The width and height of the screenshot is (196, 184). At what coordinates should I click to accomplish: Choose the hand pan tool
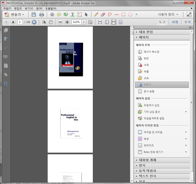51,22
